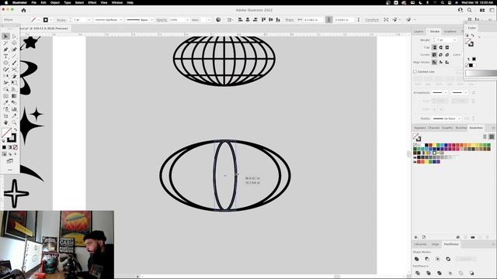The image size is (497, 279).
Task: Select the Free Transform tool
Action: [14, 83]
